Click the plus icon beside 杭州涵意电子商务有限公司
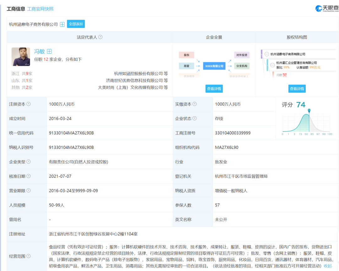339x271 pixels. point(62,24)
